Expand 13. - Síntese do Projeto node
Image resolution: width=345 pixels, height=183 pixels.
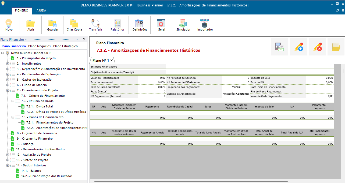click(x=8, y=160)
